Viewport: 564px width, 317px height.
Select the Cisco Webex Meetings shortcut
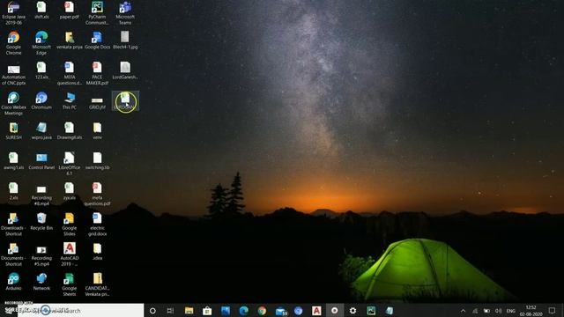(14, 104)
